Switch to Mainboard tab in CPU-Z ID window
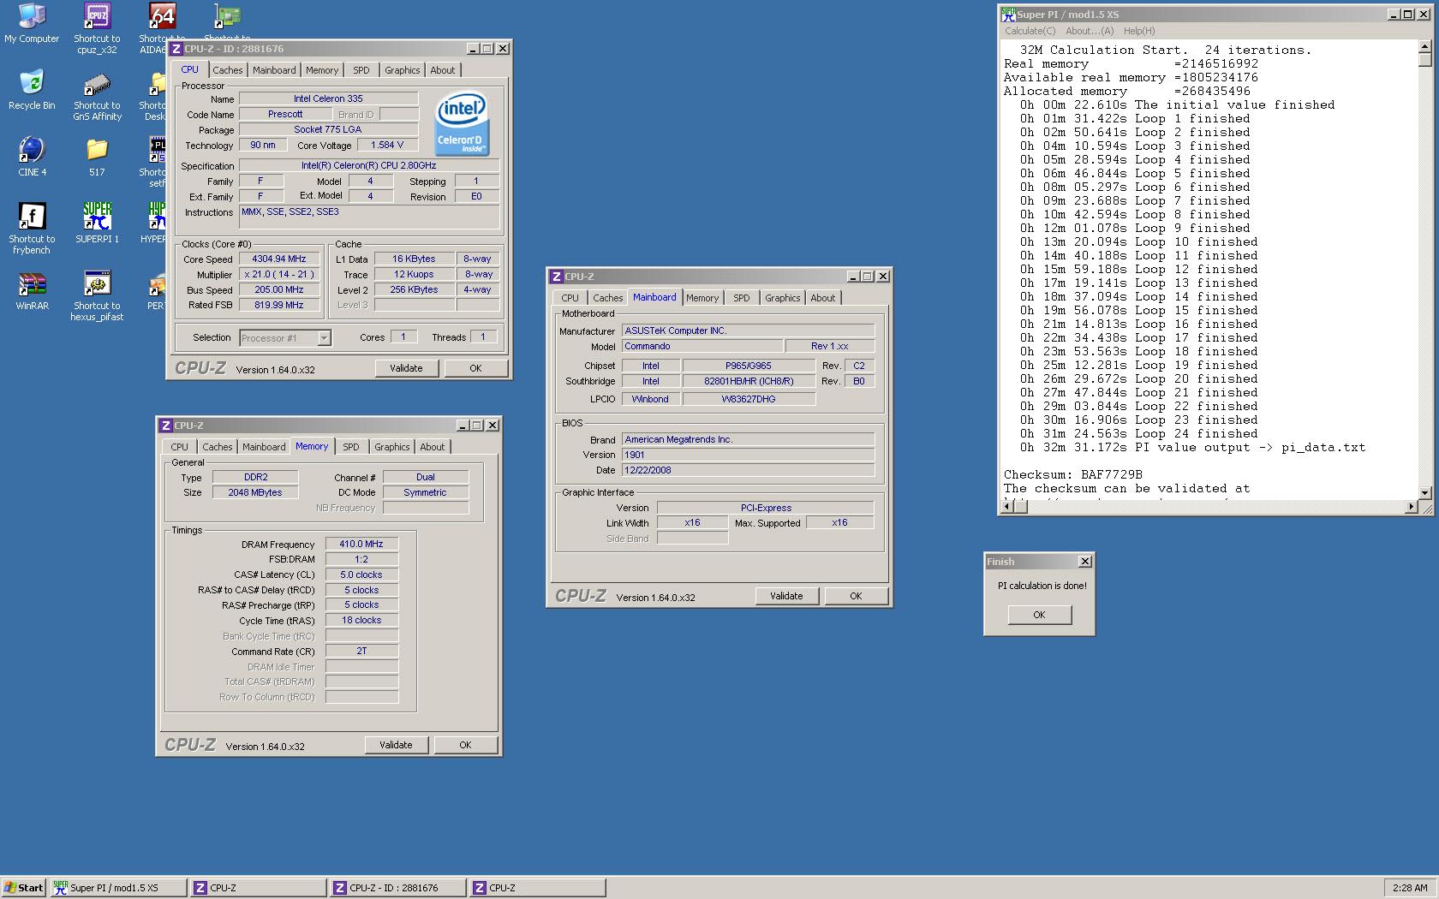Screen dimensions: 1439x899 coord(274,70)
